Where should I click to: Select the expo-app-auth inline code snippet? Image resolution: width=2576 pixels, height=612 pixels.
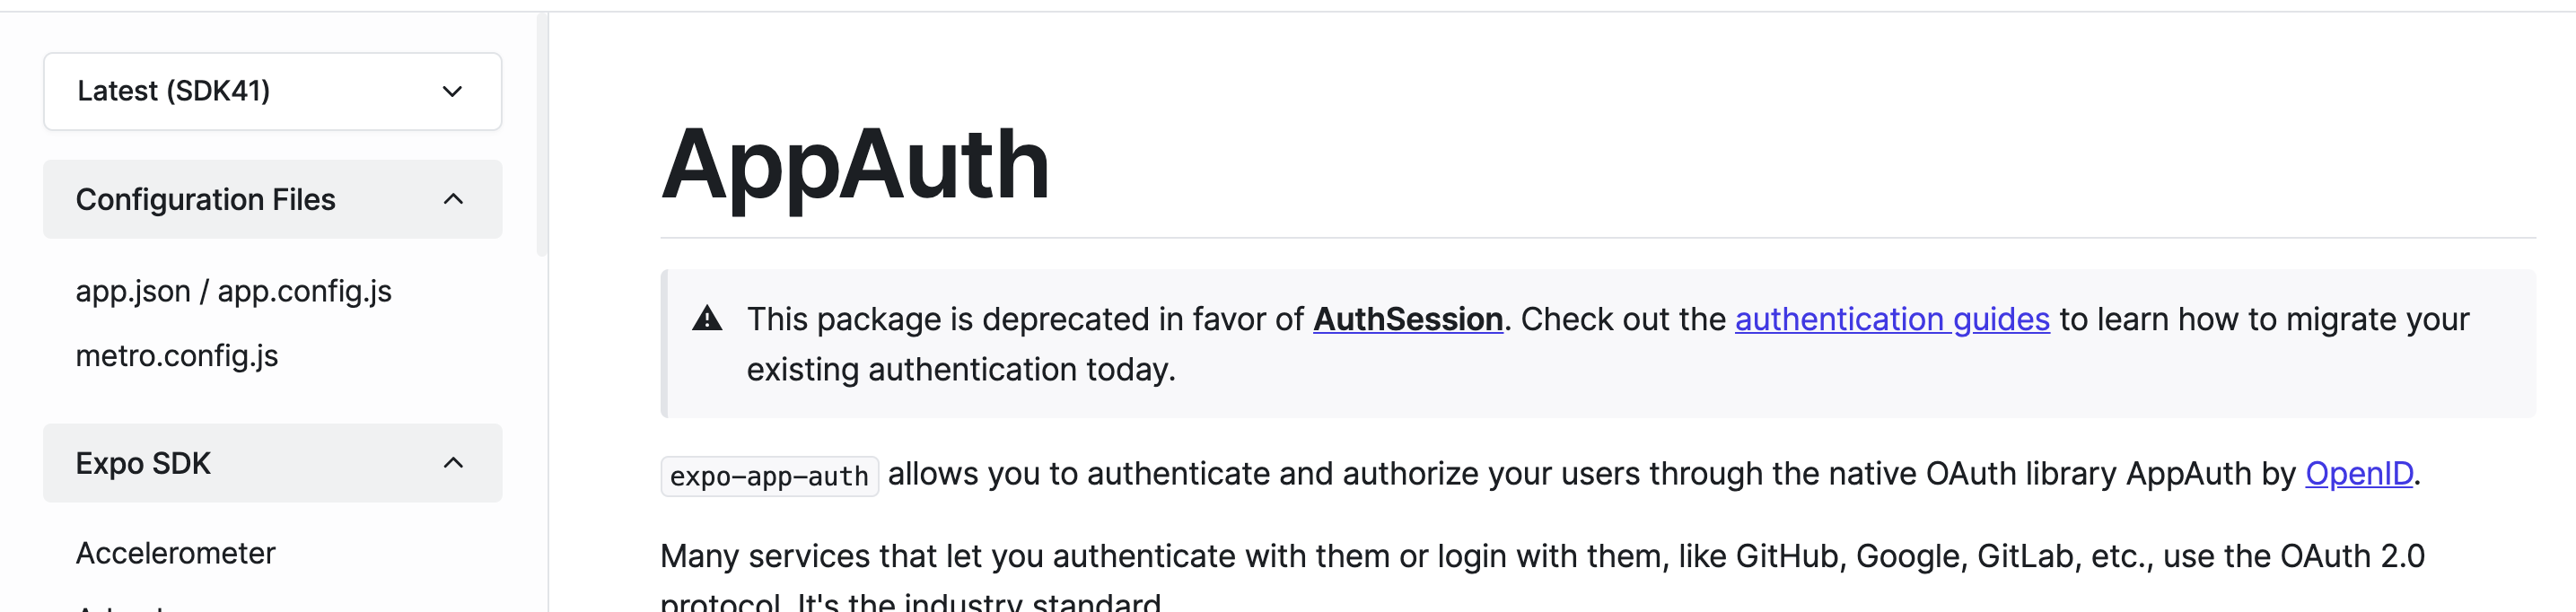point(769,477)
